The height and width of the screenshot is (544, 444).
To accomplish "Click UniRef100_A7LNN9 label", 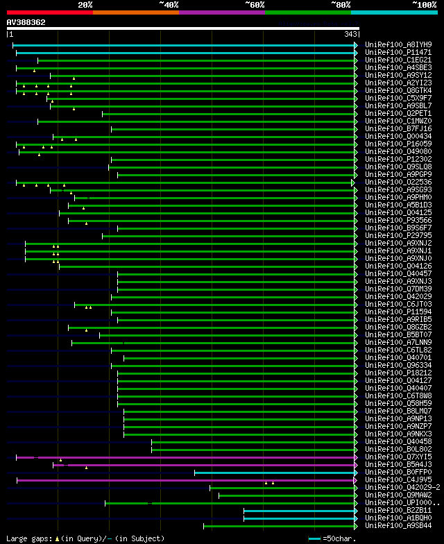I will [398, 343].
